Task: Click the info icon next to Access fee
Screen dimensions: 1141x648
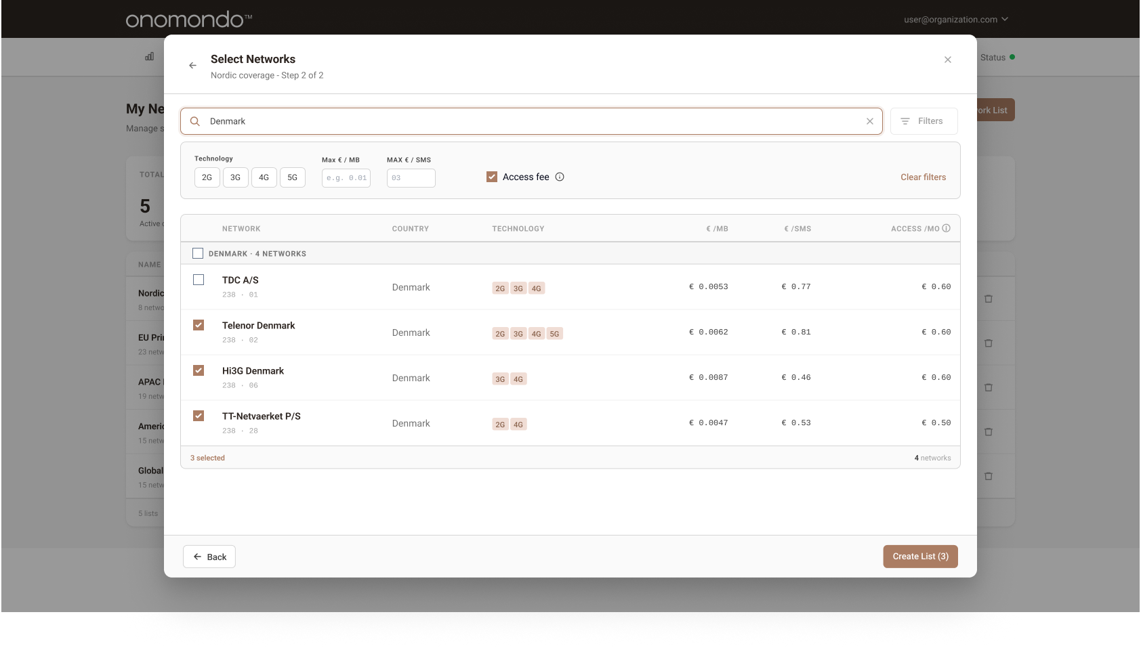Action: [559, 177]
